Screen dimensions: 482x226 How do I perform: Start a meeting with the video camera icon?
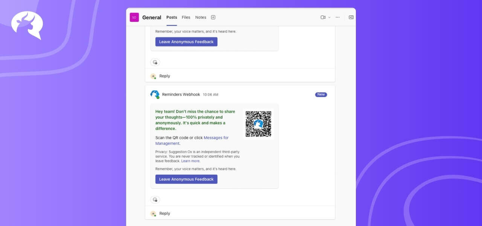(x=323, y=17)
